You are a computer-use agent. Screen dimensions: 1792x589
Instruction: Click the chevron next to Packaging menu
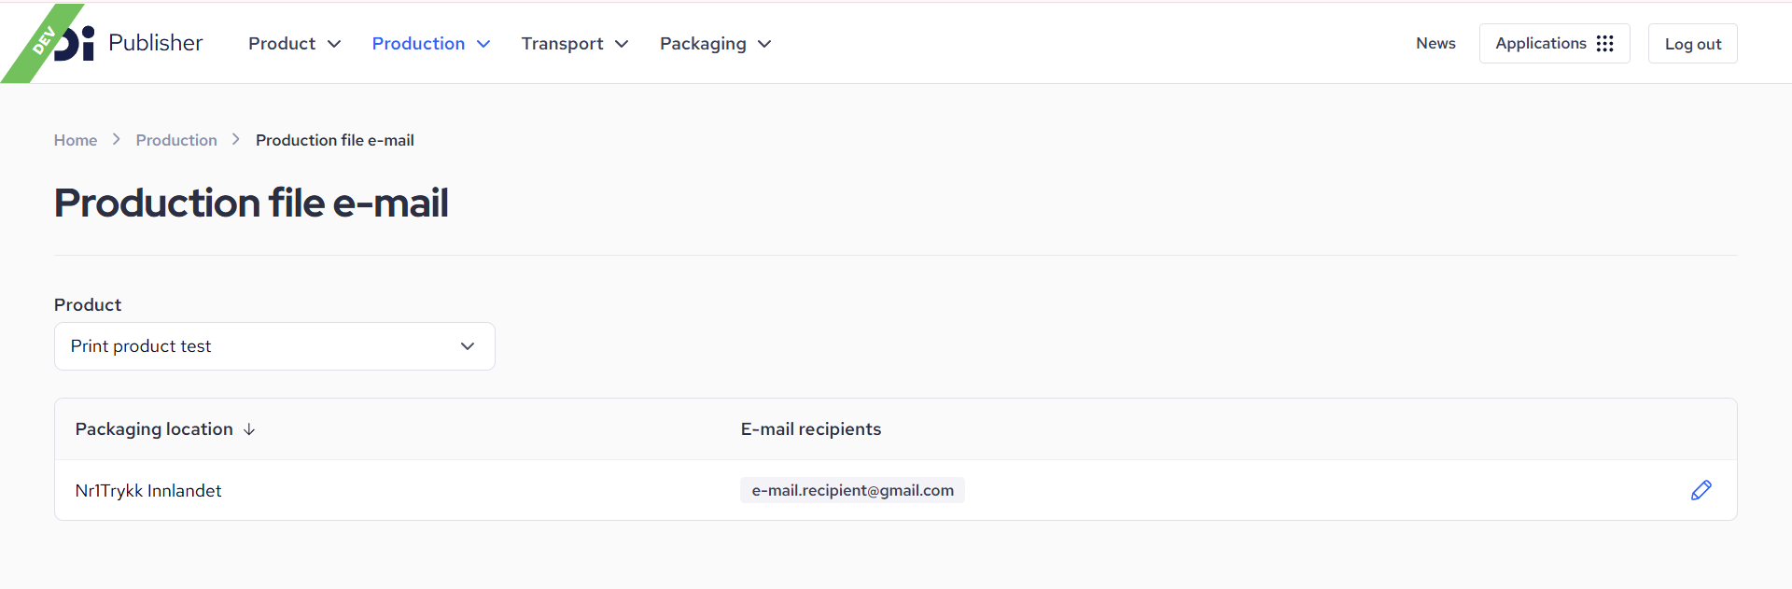(764, 44)
